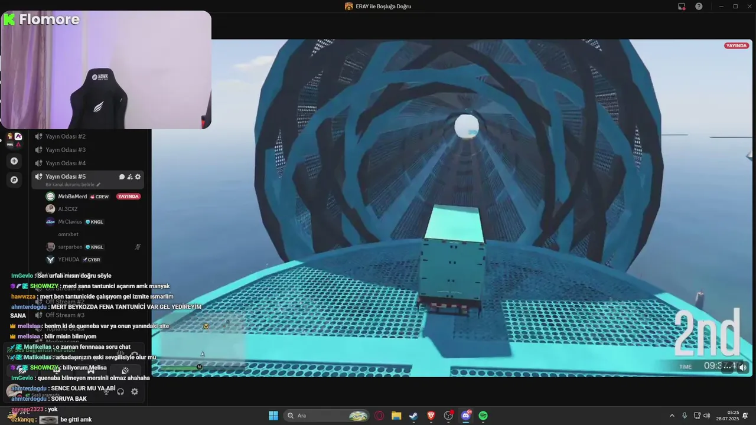Click the CYBR tag beside YEHUDA
The width and height of the screenshot is (756, 425).
click(92, 260)
